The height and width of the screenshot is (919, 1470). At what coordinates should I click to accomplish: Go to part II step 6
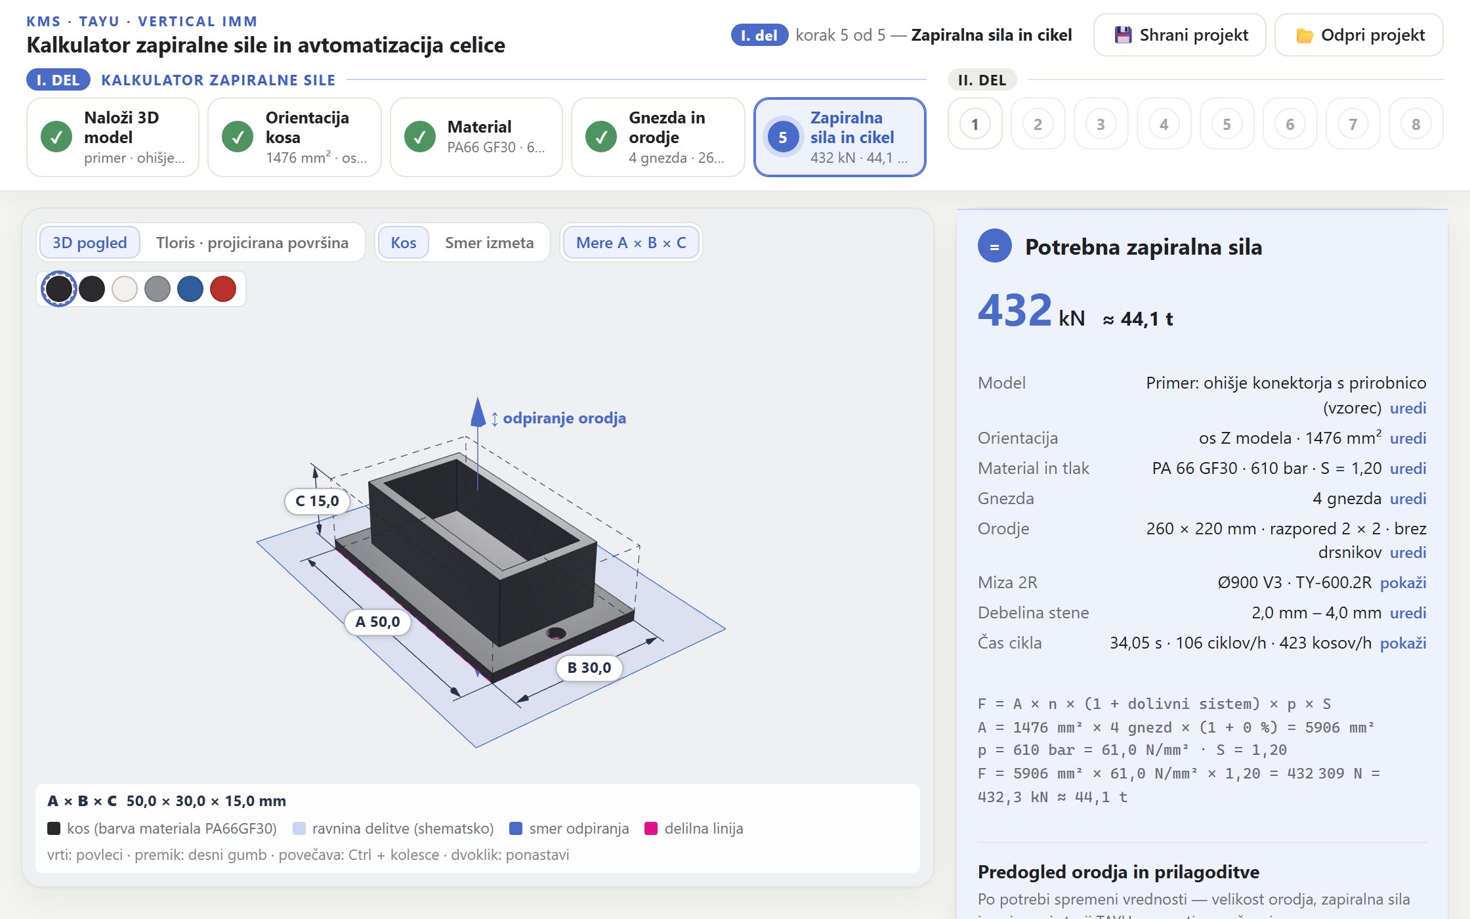[x=1290, y=124]
